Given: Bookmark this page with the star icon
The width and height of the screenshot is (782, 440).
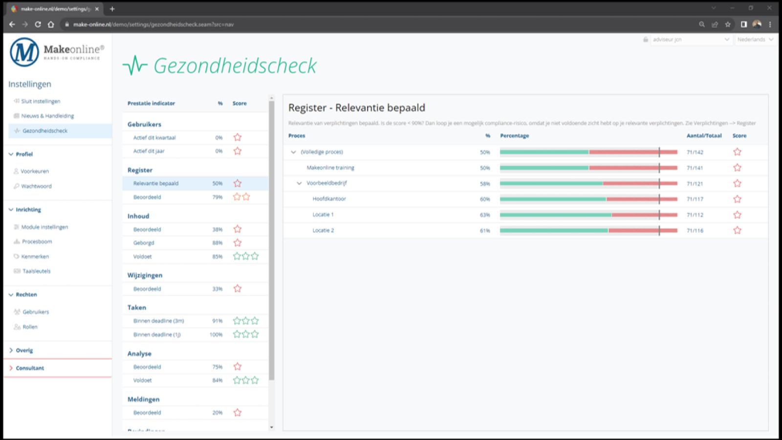Looking at the screenshot, I should tap(728, 24).
